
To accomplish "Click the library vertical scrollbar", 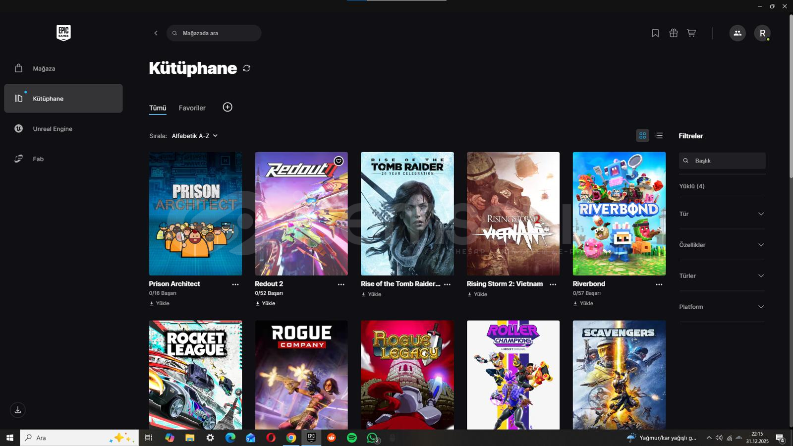I will (791, 96).
